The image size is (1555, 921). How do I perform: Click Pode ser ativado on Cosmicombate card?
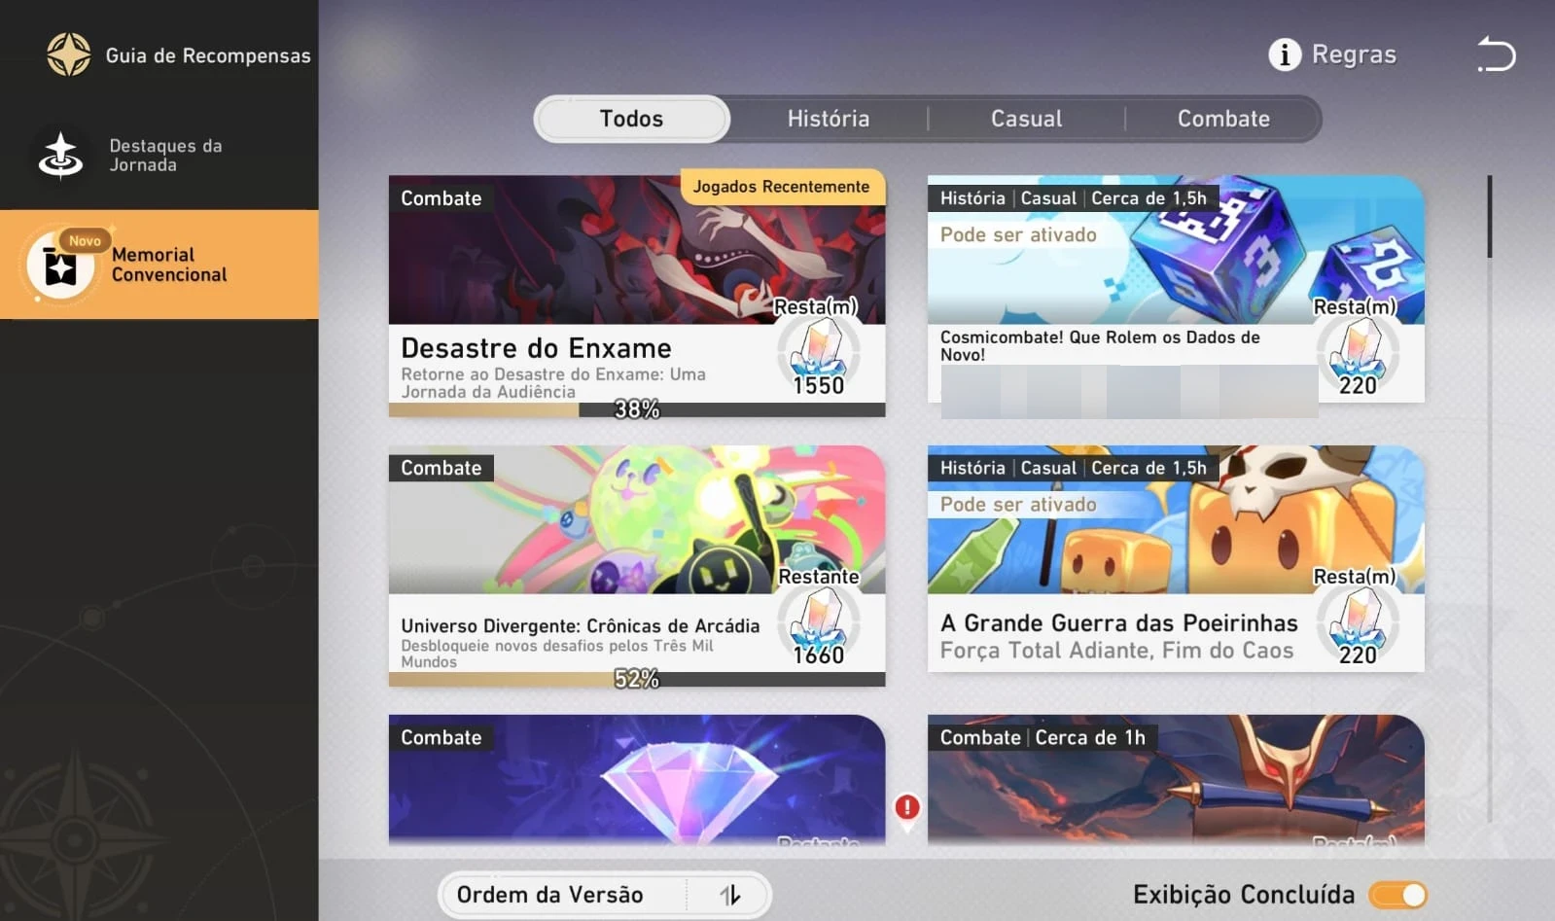[x=1018, y=234]
